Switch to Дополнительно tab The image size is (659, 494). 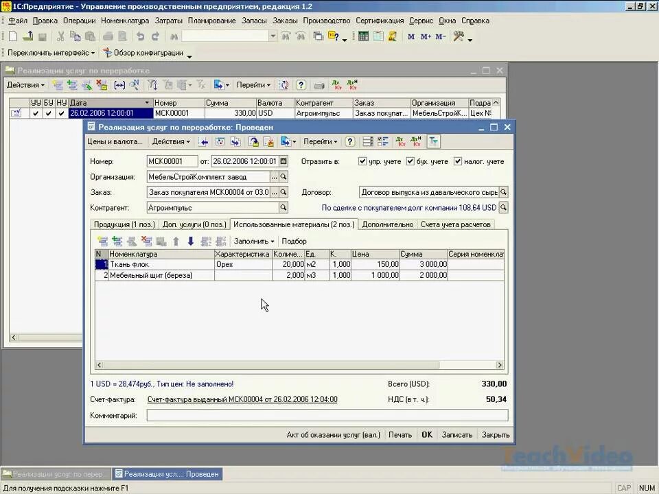pos(387,225)
